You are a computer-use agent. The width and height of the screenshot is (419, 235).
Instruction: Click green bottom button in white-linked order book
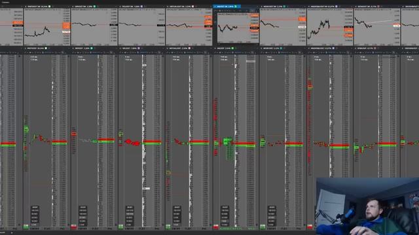pyautogui.click(x=26, y=227)
